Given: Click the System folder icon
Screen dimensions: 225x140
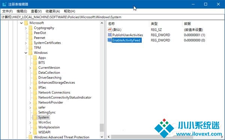Looking at the screenshot, I should tap(35, 118).
